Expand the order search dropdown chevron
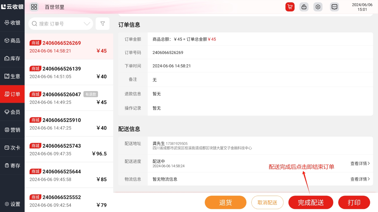 click(87, 24)
